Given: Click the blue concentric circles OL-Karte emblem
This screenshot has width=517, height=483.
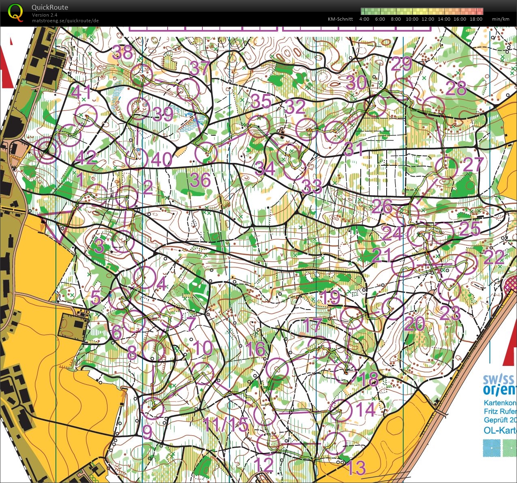Looking at the screenshot, I should click(x=491, y=448).
